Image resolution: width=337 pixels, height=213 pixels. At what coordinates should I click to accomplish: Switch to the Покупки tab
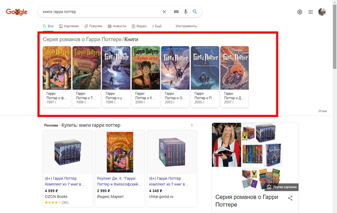pos(93,26)
